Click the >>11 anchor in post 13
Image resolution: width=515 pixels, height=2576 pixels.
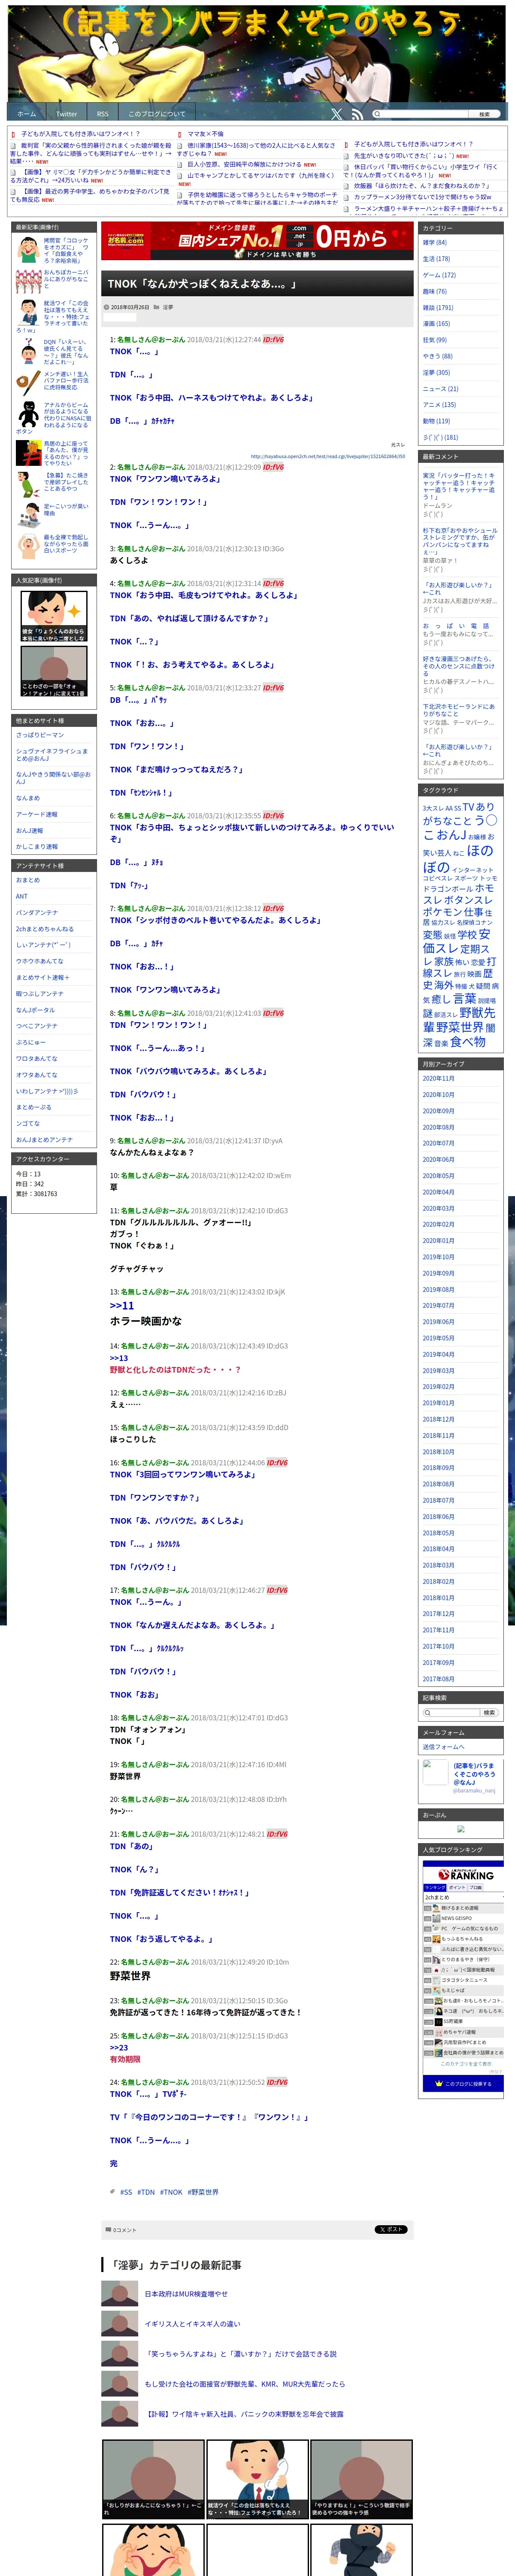(122, 1305)
